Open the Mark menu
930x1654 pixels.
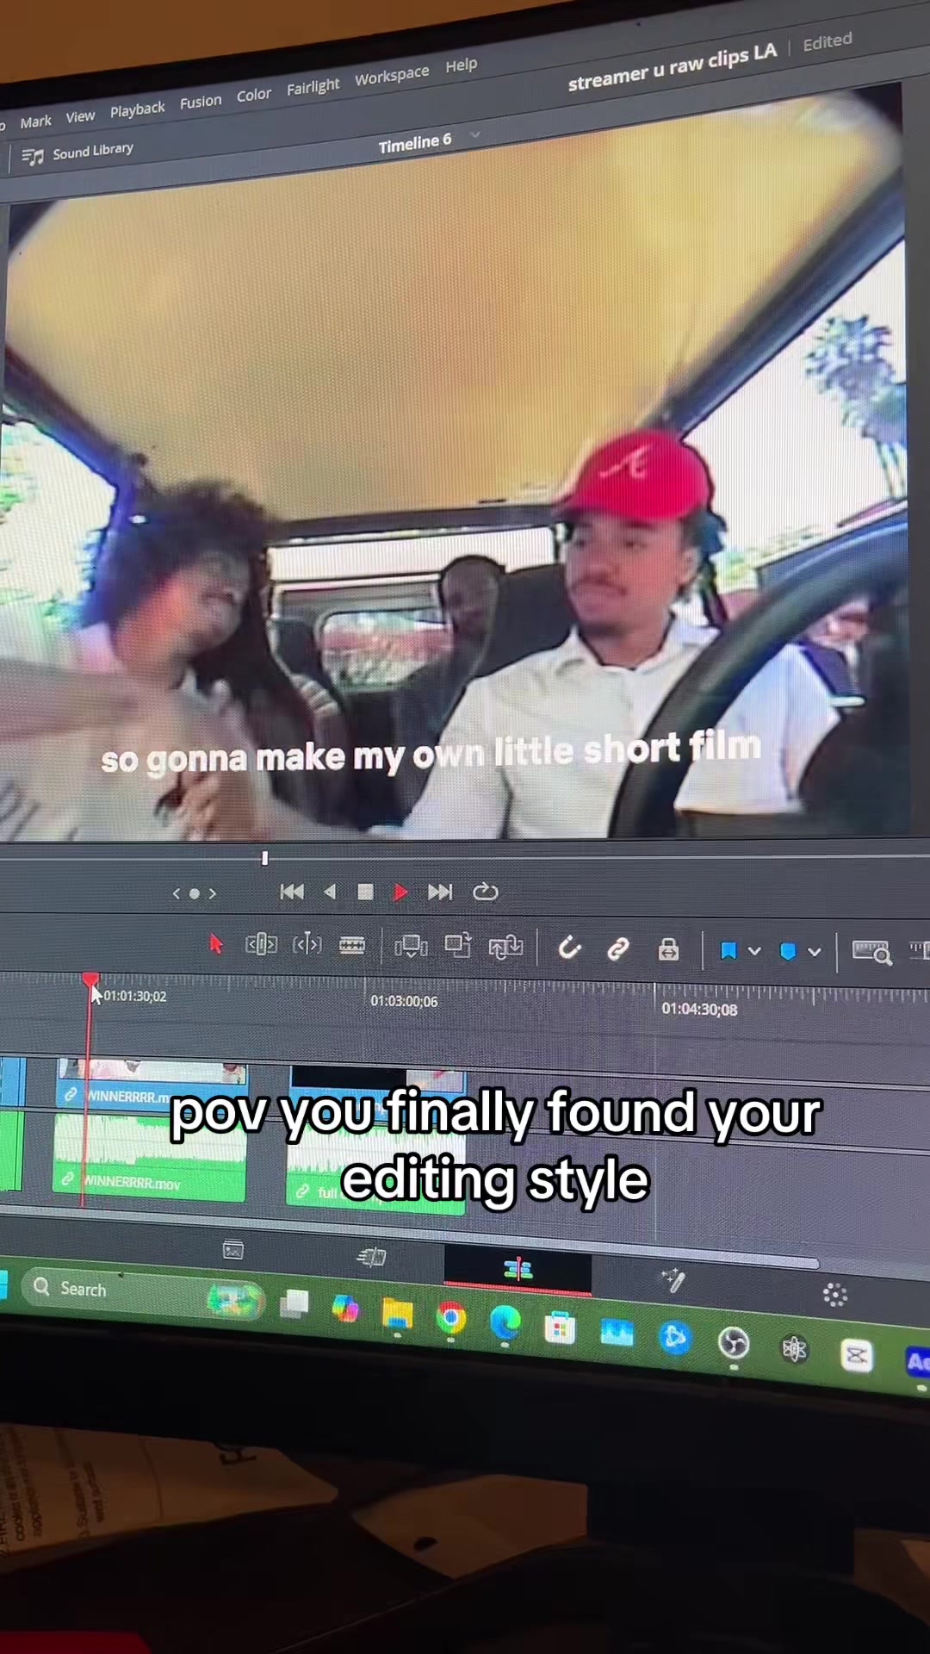(x=35, y=121)
